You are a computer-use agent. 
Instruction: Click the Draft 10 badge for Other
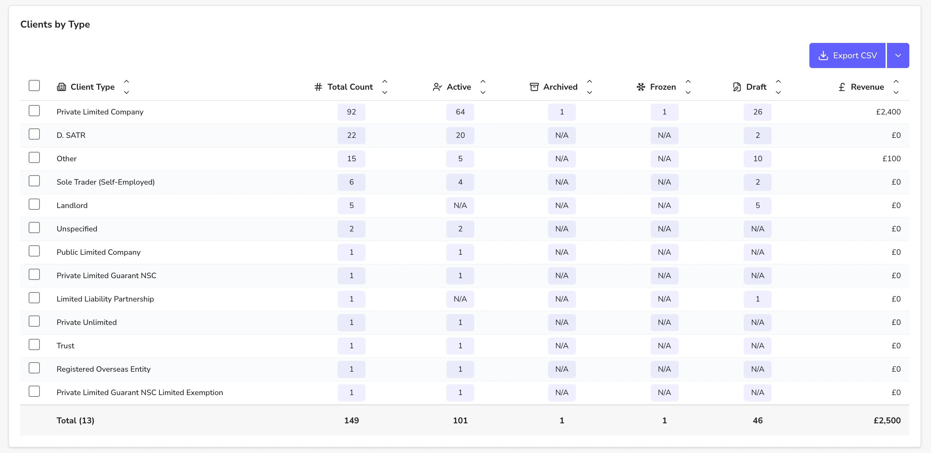tap(758, 159)
